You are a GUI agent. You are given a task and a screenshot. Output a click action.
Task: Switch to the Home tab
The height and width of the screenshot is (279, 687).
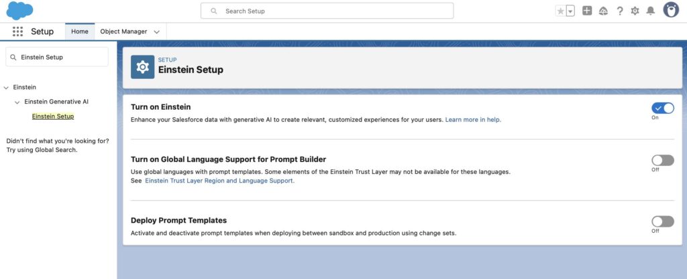click(80, 31)
